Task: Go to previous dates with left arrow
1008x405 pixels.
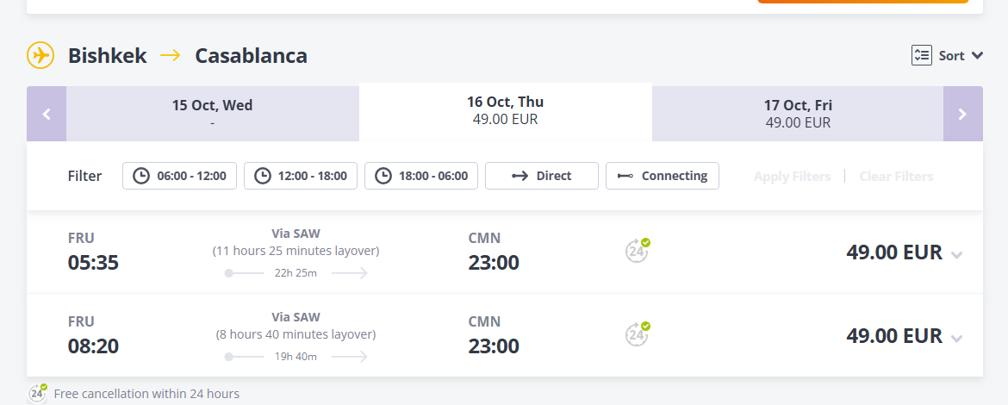Action: tap(47, 114)
